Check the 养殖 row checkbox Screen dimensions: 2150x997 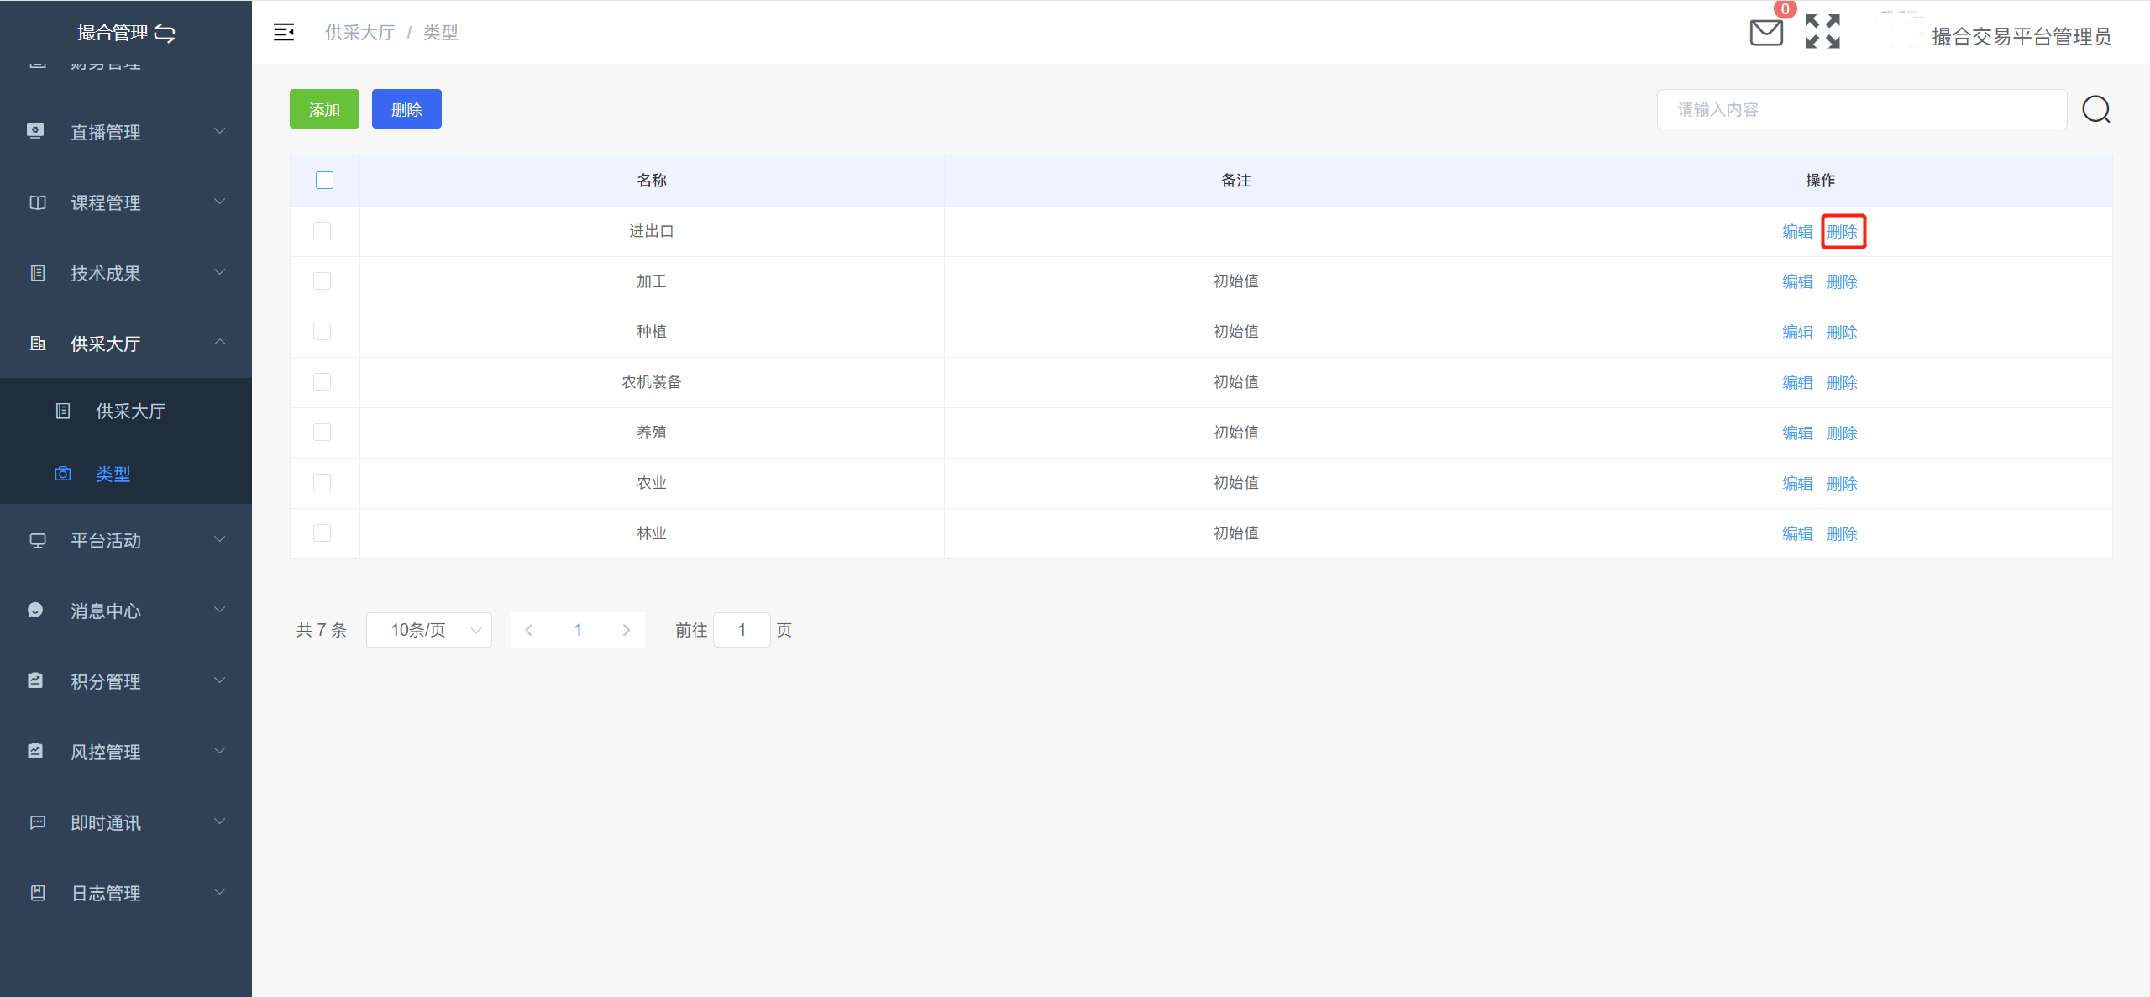(x=322, y=432)
